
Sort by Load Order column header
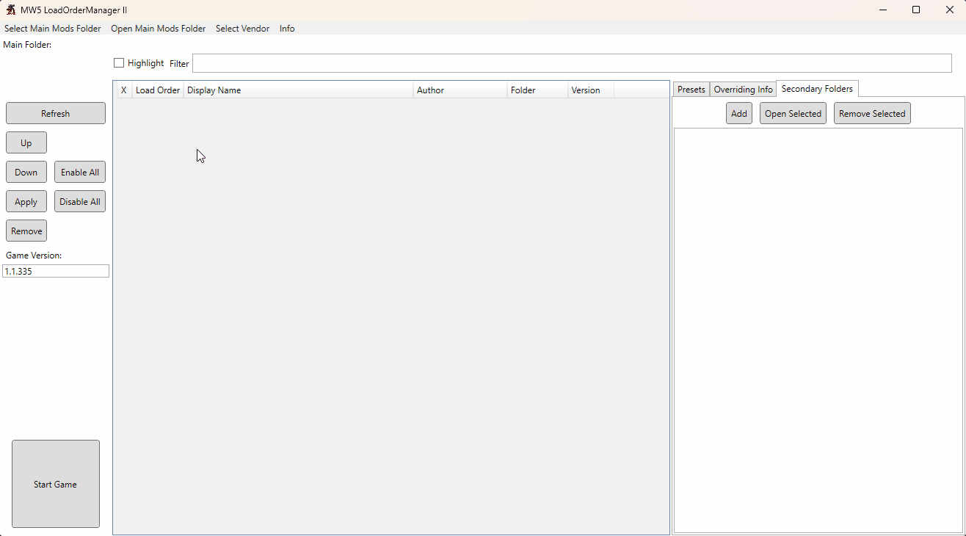tap(158, 90)
